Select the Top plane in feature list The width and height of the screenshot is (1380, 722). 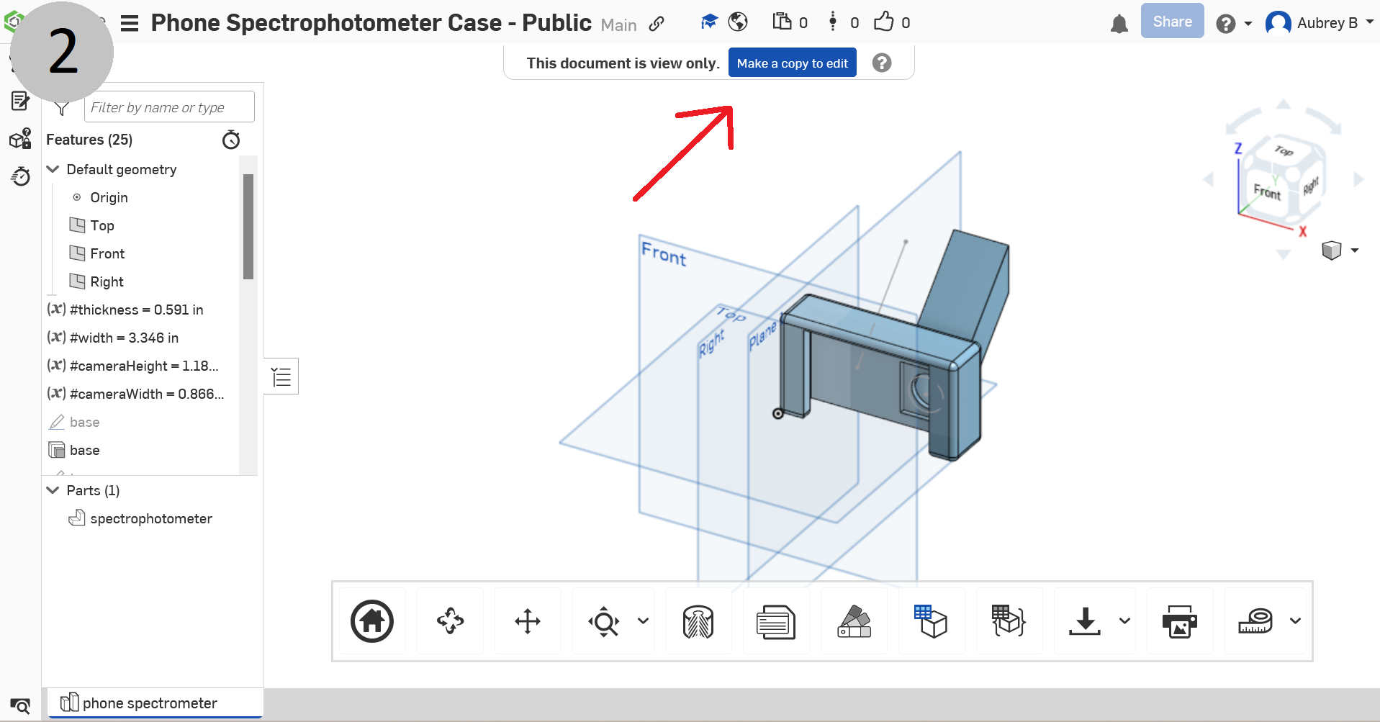pyautogui.click(x=102, y=225)
